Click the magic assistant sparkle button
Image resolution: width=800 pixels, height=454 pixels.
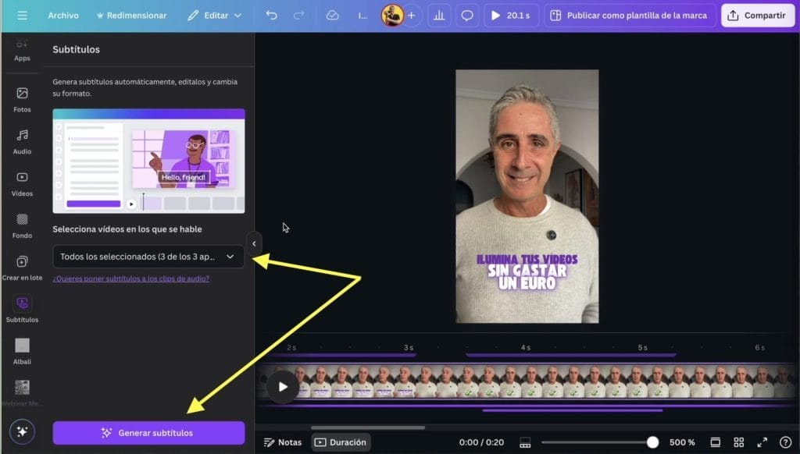click(22, 431)
